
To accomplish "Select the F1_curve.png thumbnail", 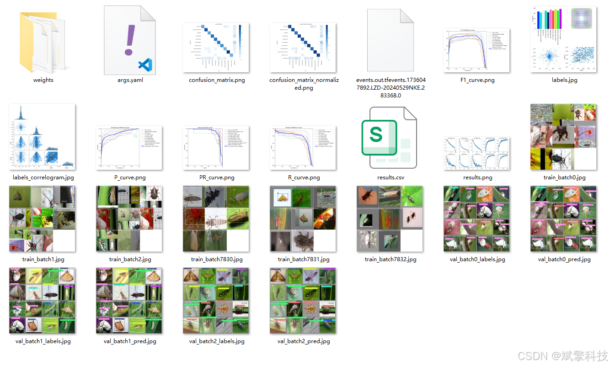I will 477,50.
